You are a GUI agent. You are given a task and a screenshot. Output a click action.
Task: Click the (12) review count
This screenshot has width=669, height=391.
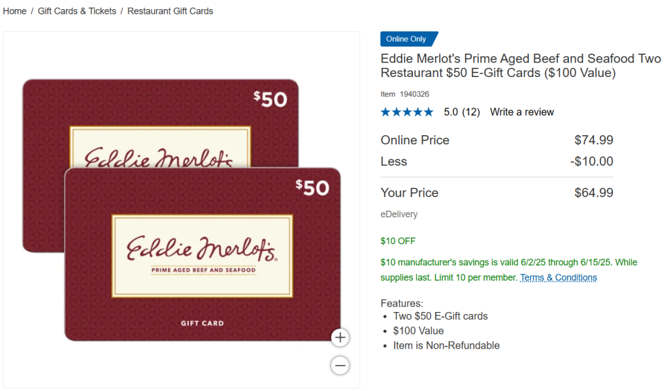[x=471, y=112]
